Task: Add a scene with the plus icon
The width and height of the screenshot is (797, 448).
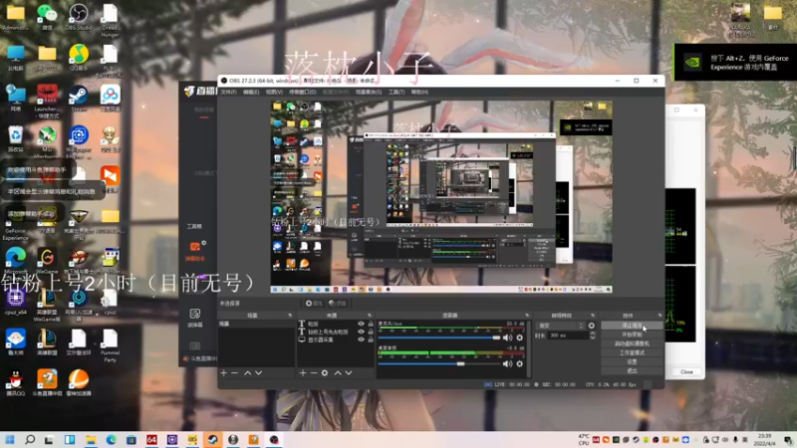Action: pos(223,372)
